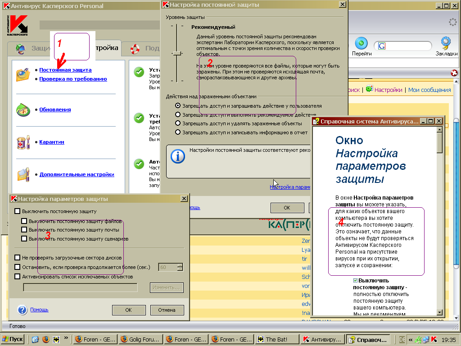
Task: Click the red stop icon on the browser bar
Action: tap(454, 73)
